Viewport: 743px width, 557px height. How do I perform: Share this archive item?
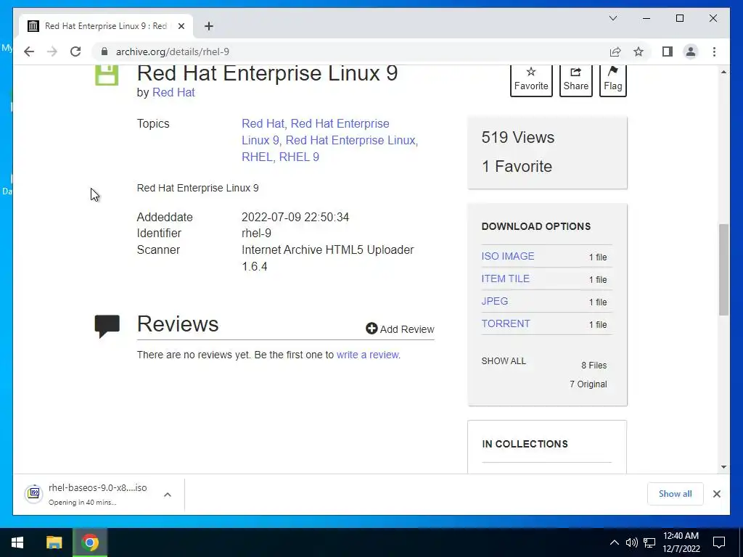coord(575,80)
